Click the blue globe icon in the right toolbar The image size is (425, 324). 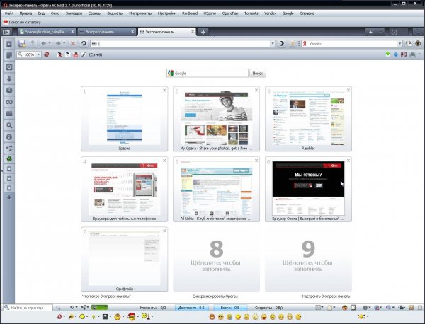point(396,54)
